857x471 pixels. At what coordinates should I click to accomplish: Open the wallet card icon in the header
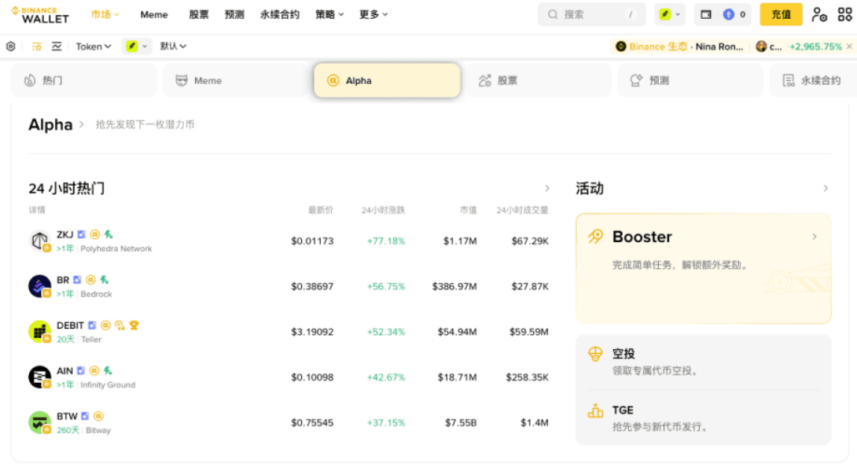pos(706,15)
